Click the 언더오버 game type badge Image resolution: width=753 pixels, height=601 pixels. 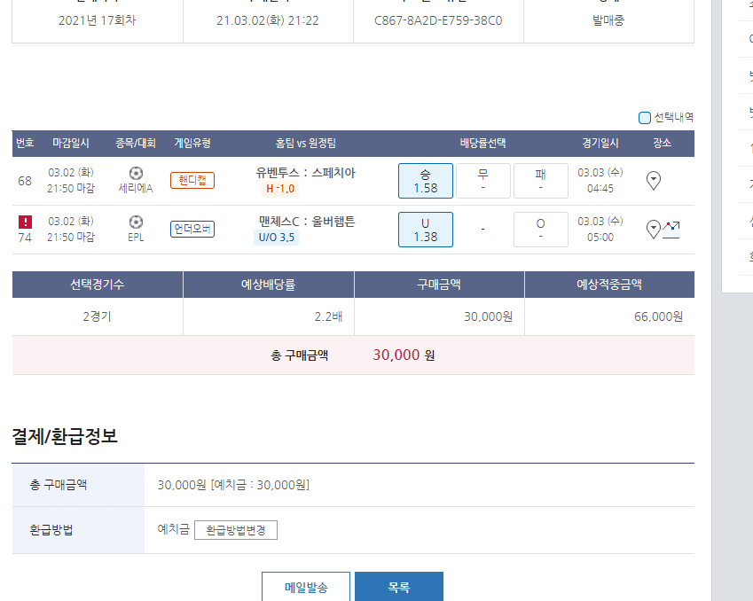pyautogui.click(x=192, y=230)
